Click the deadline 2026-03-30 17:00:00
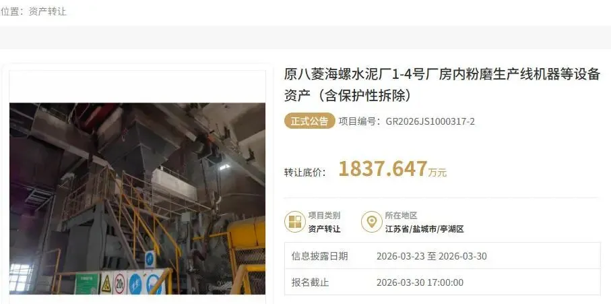611x304 pixels. tap(420, 282)
